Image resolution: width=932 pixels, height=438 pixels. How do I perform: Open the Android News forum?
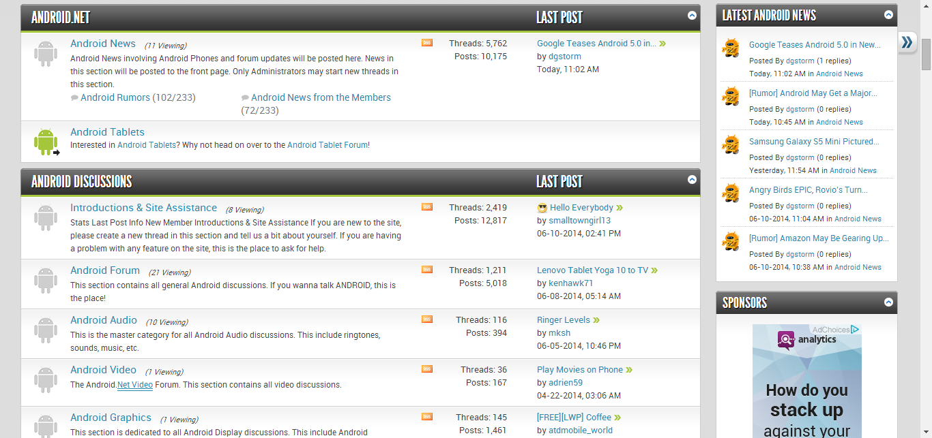(x=103, y=44)
